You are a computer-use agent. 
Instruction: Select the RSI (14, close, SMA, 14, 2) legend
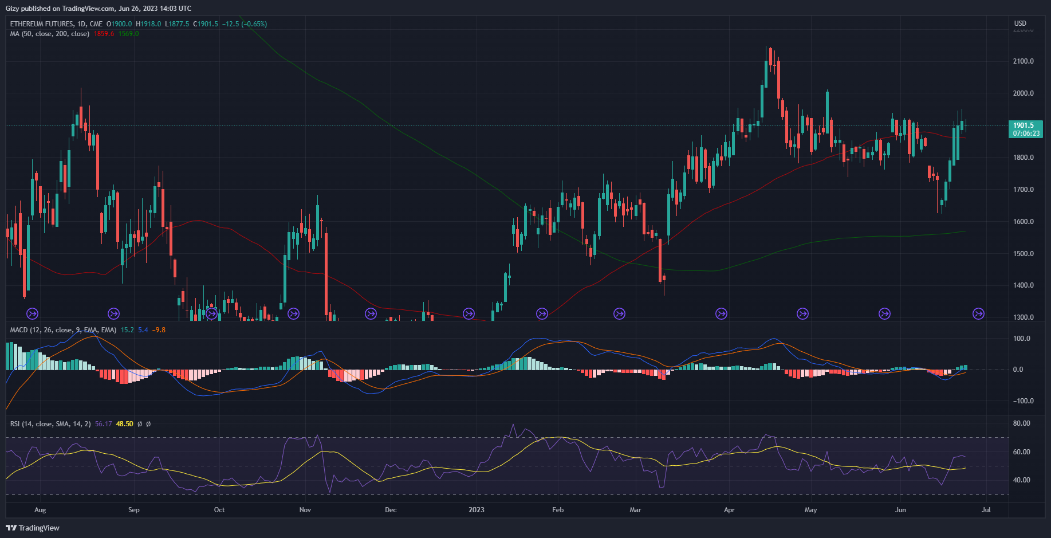coord(50,424)
